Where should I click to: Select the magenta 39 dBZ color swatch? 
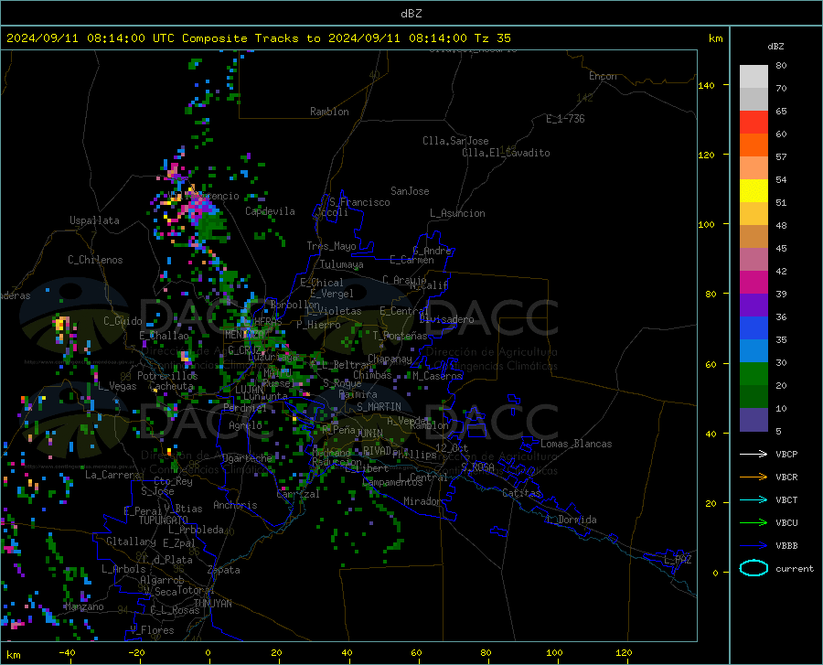coord(754,283)
